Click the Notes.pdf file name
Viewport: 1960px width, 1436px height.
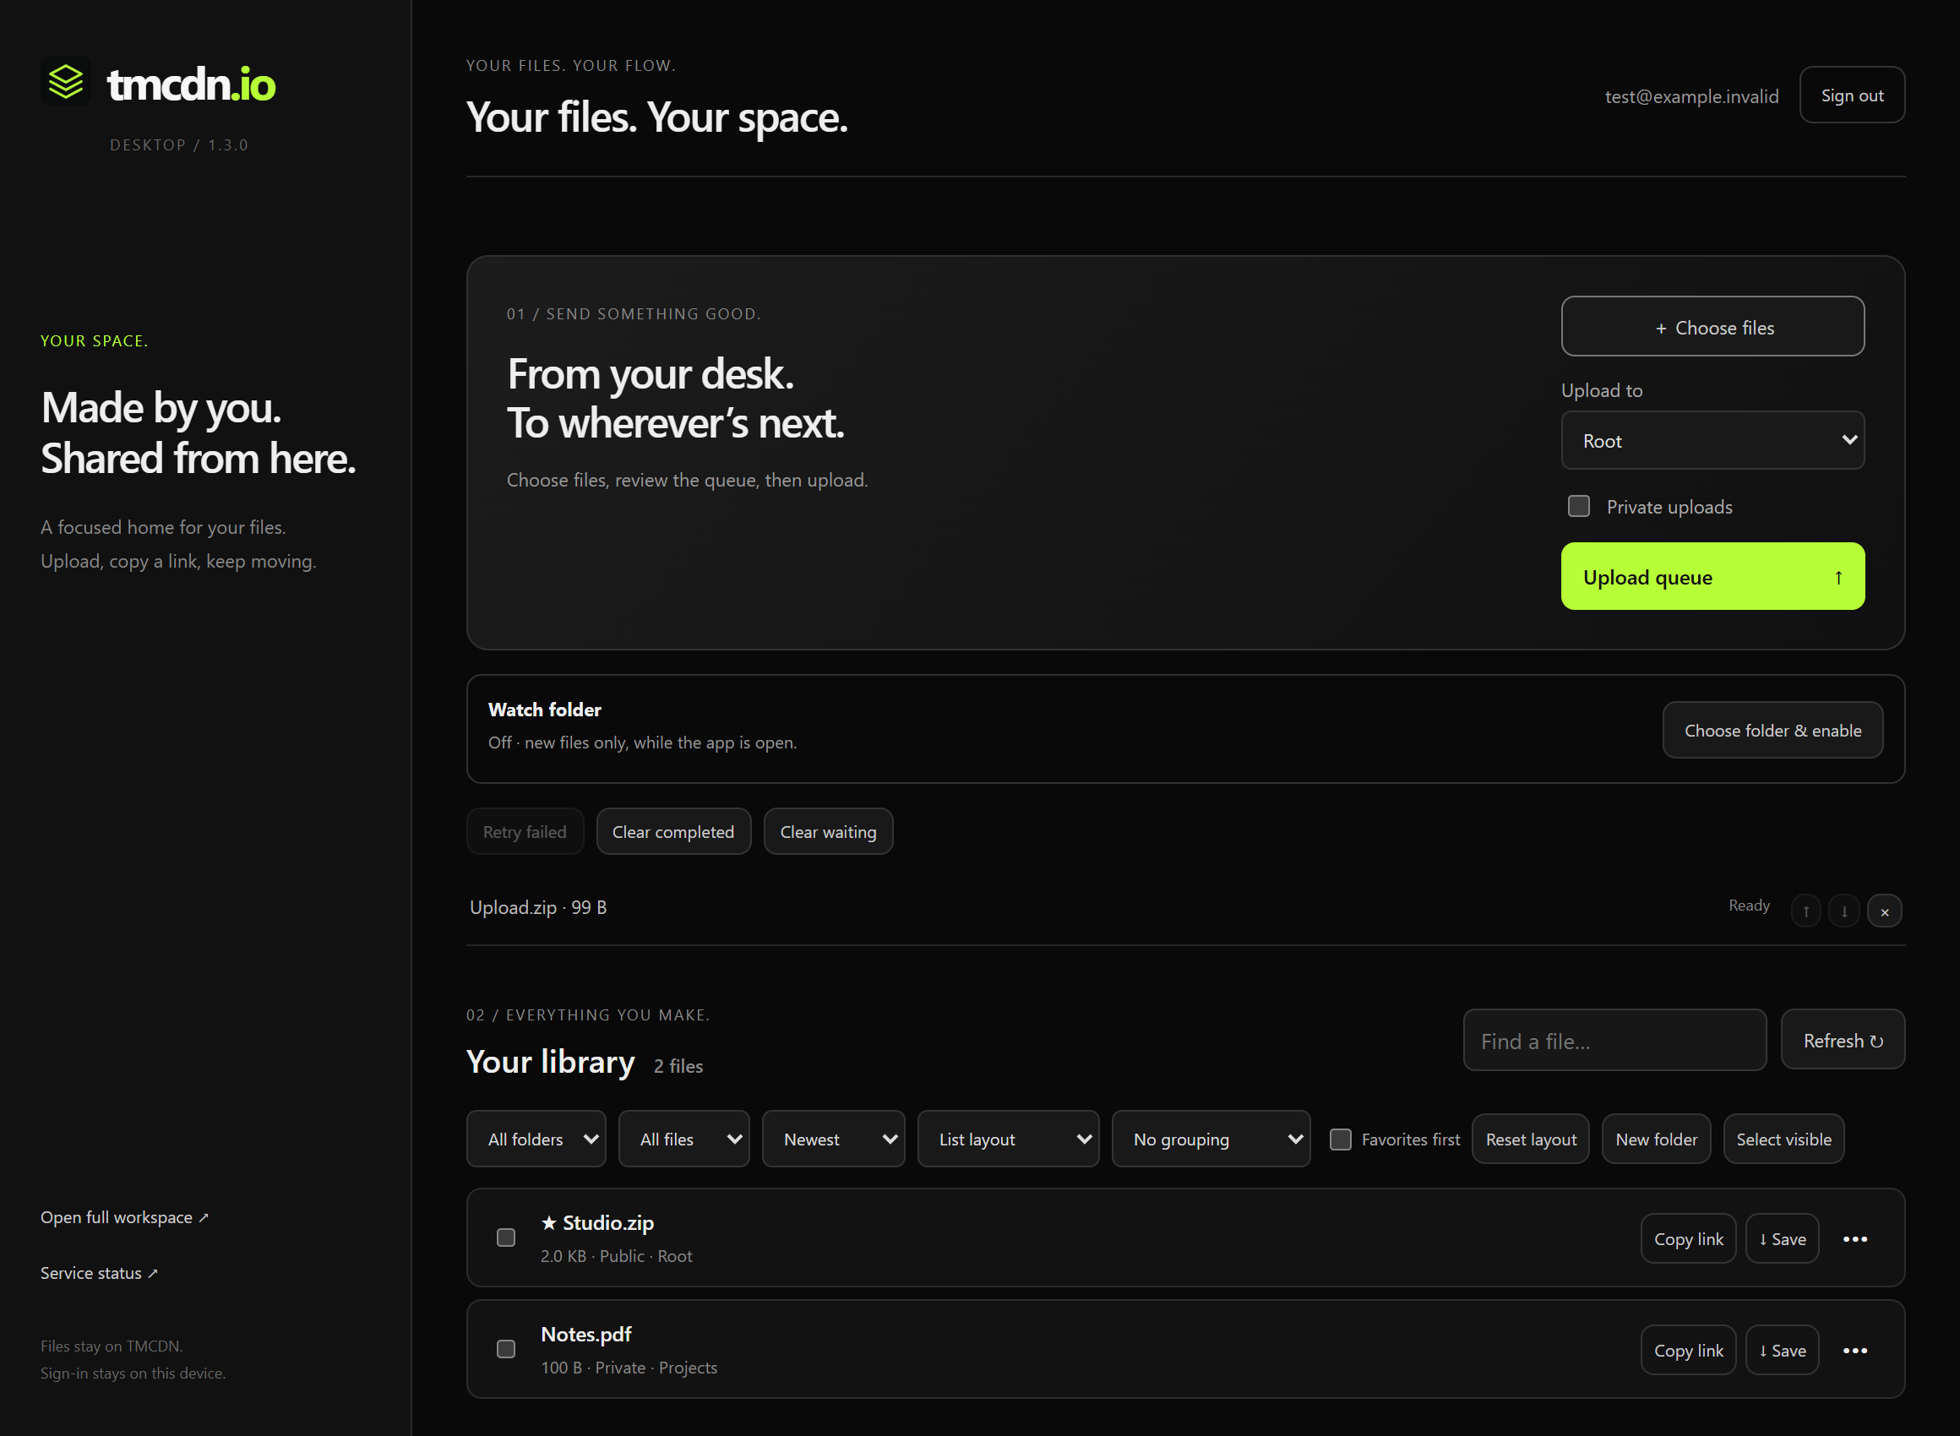point(585,1334)
